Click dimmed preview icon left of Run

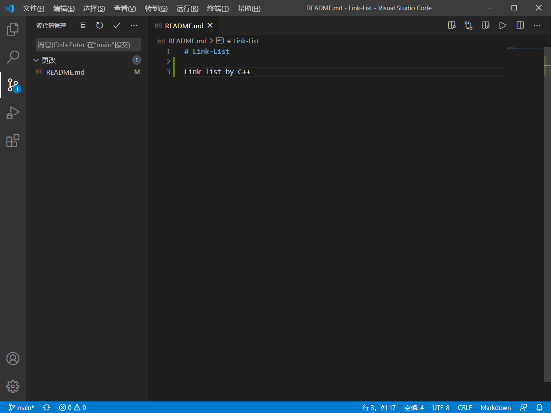486,26
